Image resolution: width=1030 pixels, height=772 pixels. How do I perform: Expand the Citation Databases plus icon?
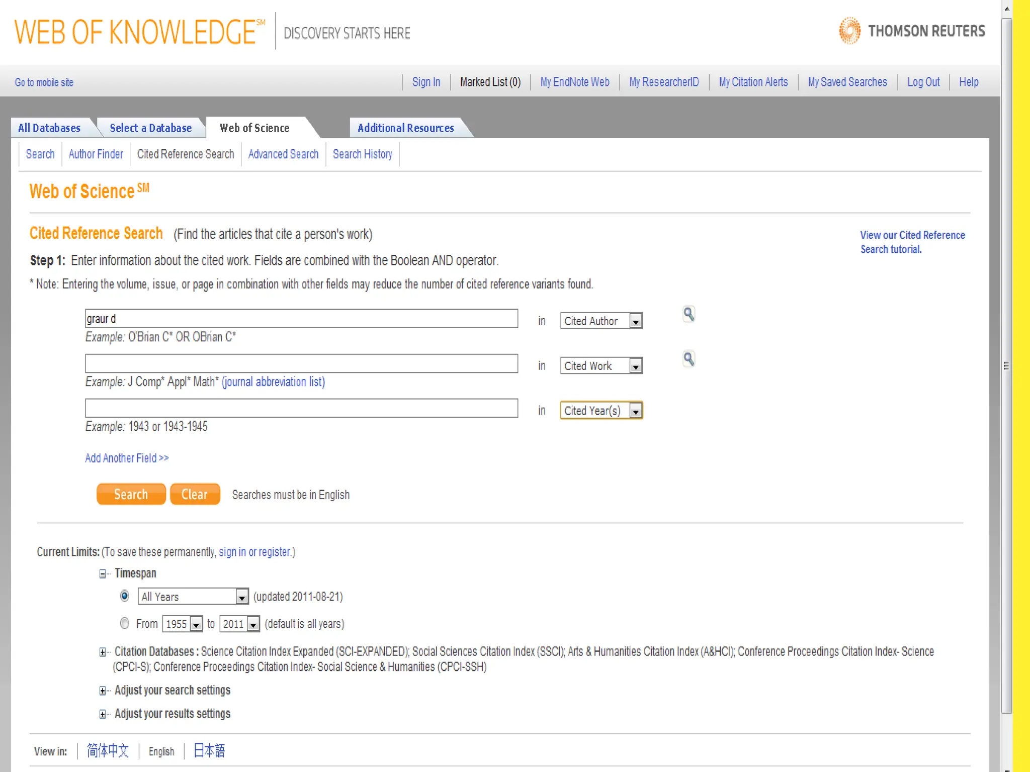(x=103, y=652)
